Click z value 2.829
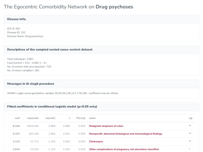Image resolution: width=203 pixels, height=152 pixels. pyautogui.click(x=67, y=141)
